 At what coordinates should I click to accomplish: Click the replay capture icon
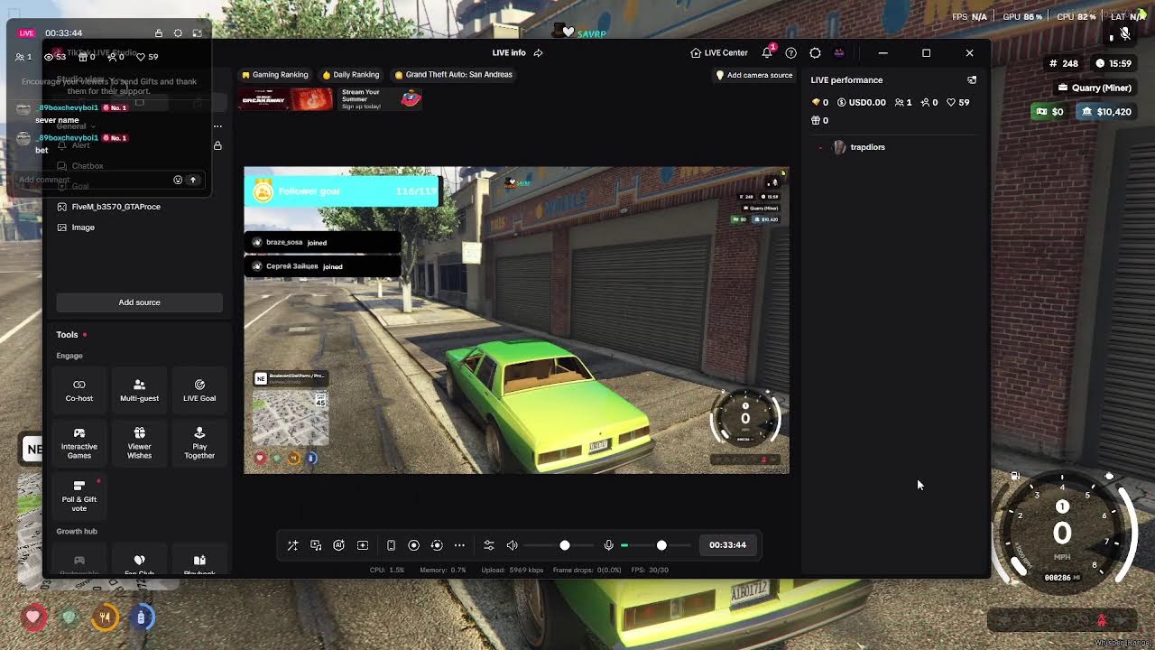tap(437, 545)
